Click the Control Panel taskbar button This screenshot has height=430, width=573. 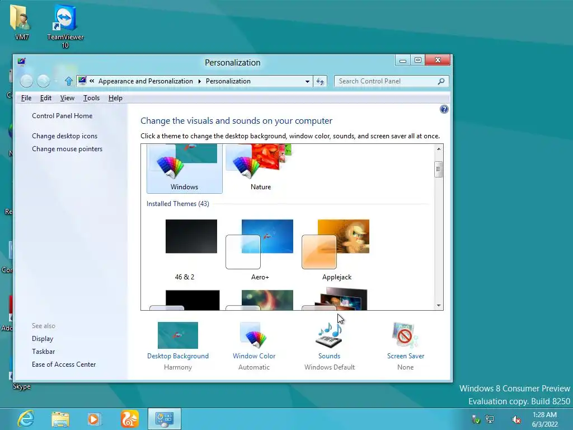click(165, 419)
